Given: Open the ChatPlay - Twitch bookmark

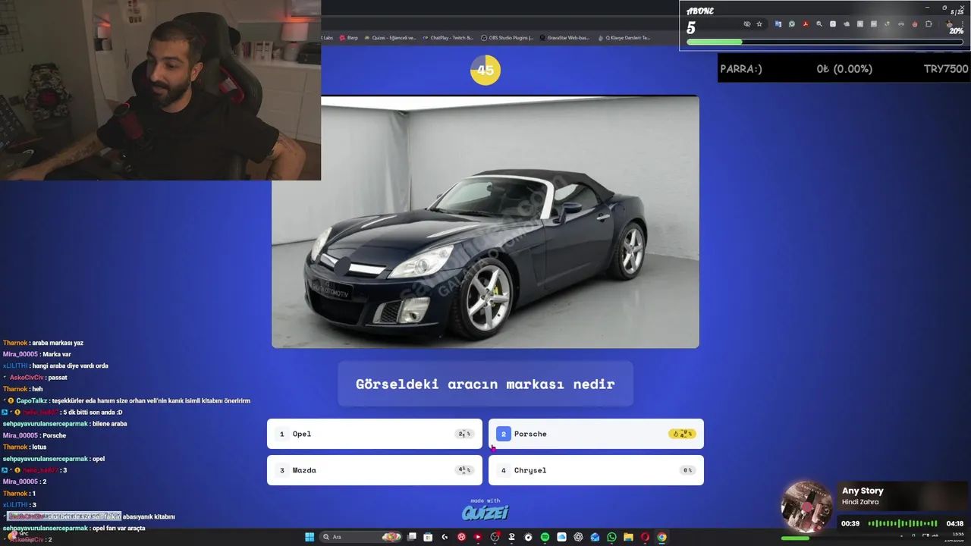Looking at the screenshot, I should coord(448,37).
